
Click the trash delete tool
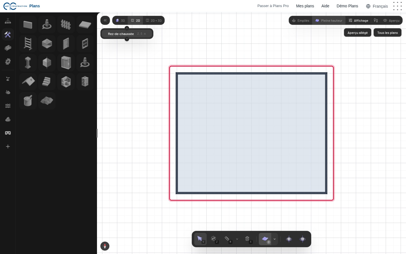click(248, 239)
